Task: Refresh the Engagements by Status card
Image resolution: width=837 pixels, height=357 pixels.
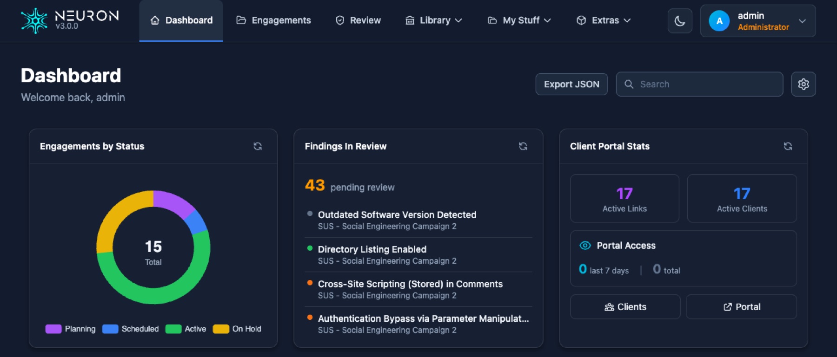Action: tap(258, 146)
